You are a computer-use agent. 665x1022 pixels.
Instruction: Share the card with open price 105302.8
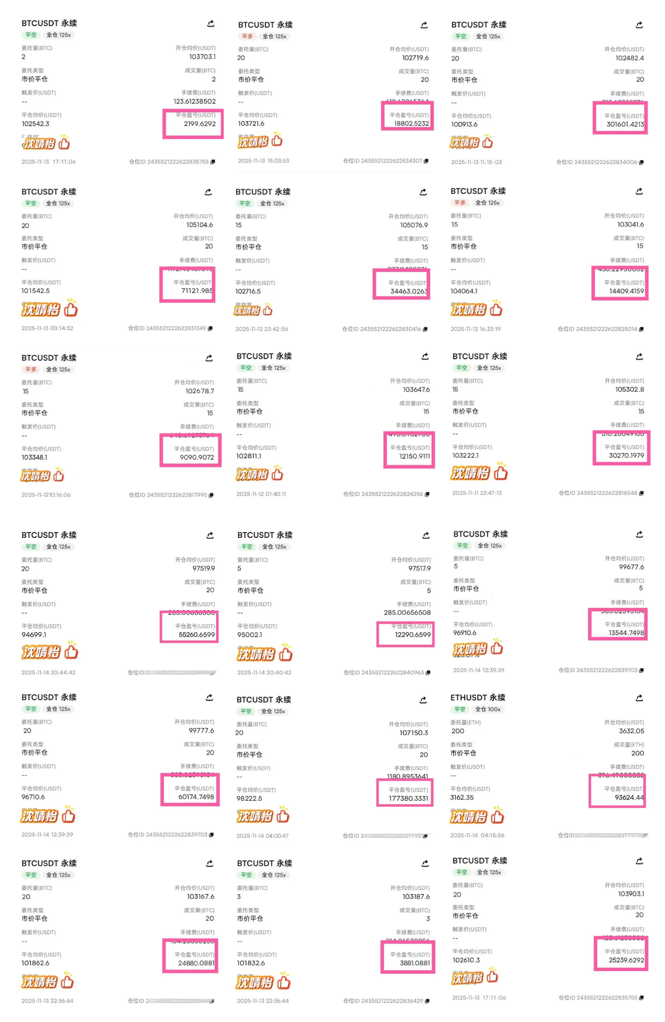pos(639,357)
